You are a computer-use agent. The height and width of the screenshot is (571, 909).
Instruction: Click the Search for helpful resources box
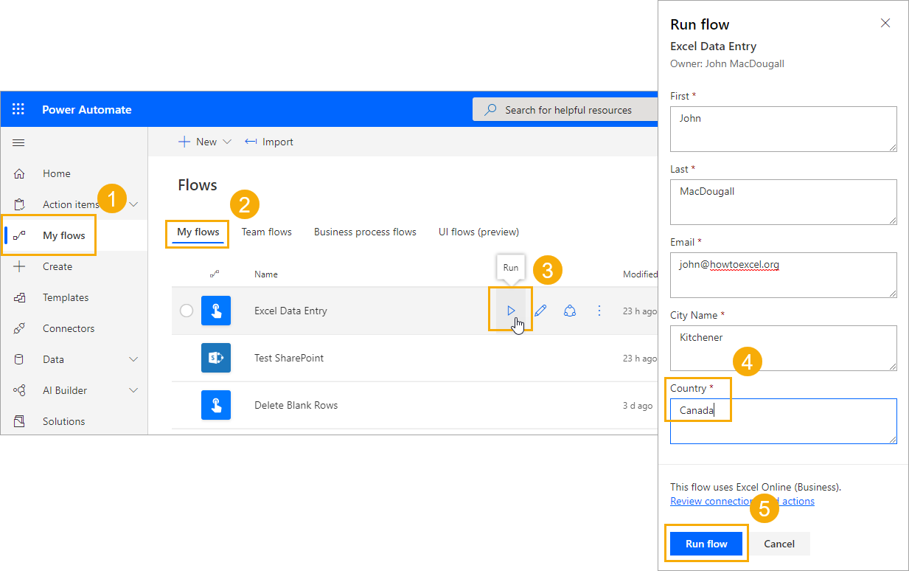click(565, 109)
